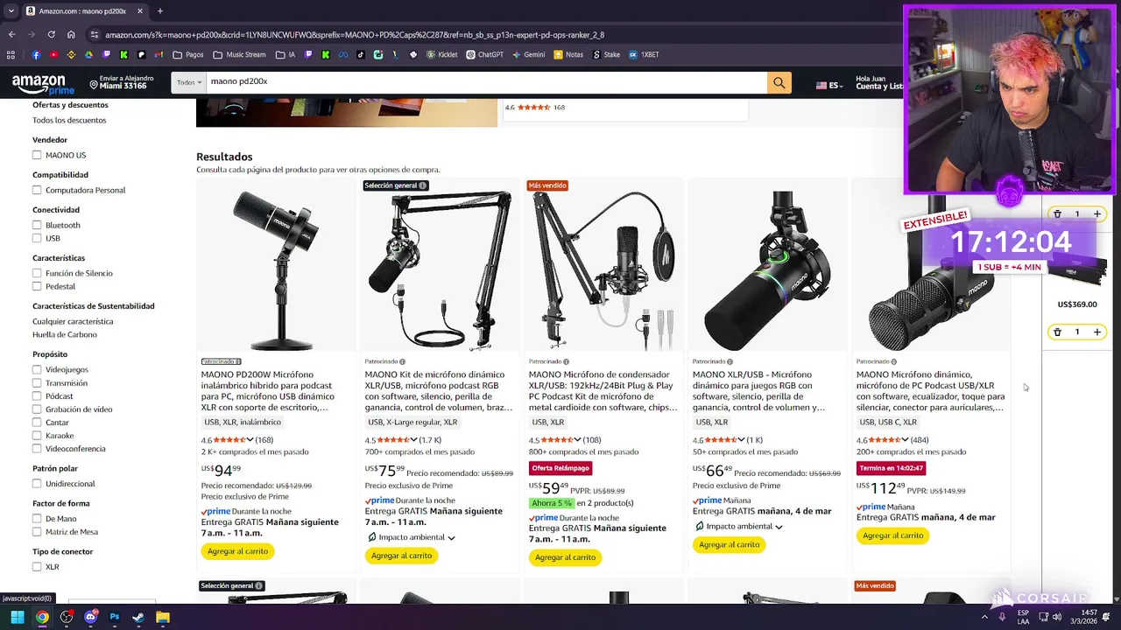Check the Karaoke purpose filter
The width and height of the screenshot is (1121, 630).
[37, 435]
